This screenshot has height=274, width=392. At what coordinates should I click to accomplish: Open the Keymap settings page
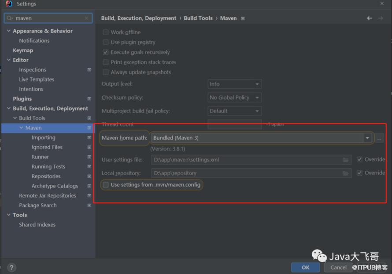(23, 50)
